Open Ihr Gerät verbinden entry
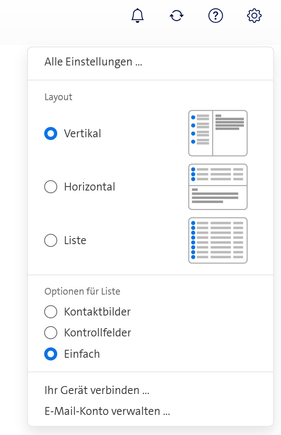The width and height of the screenshot is (281, 435). click(97, 390)
